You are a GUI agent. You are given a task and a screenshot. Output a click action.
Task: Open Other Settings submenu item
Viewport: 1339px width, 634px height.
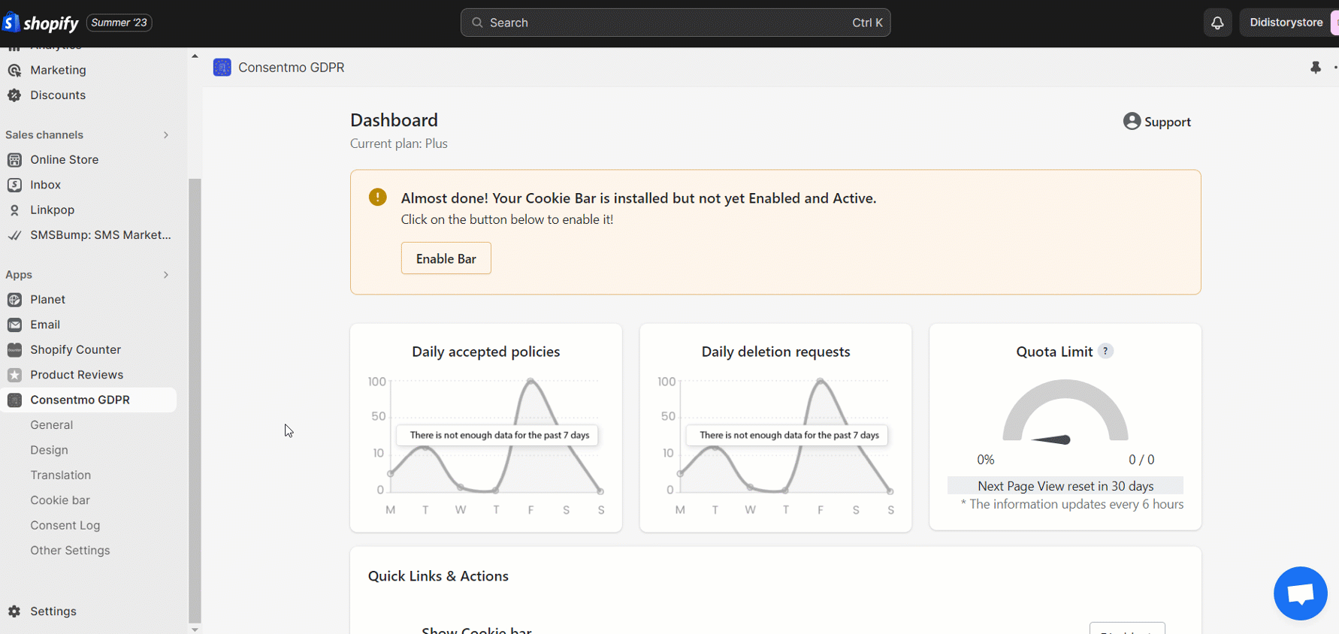[70, 551]
